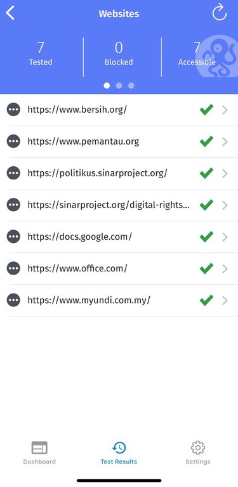Expand the politikus.sinarproject.org result chevron
The width and height of the screenshot is (238, 487).
coord(225,174)
